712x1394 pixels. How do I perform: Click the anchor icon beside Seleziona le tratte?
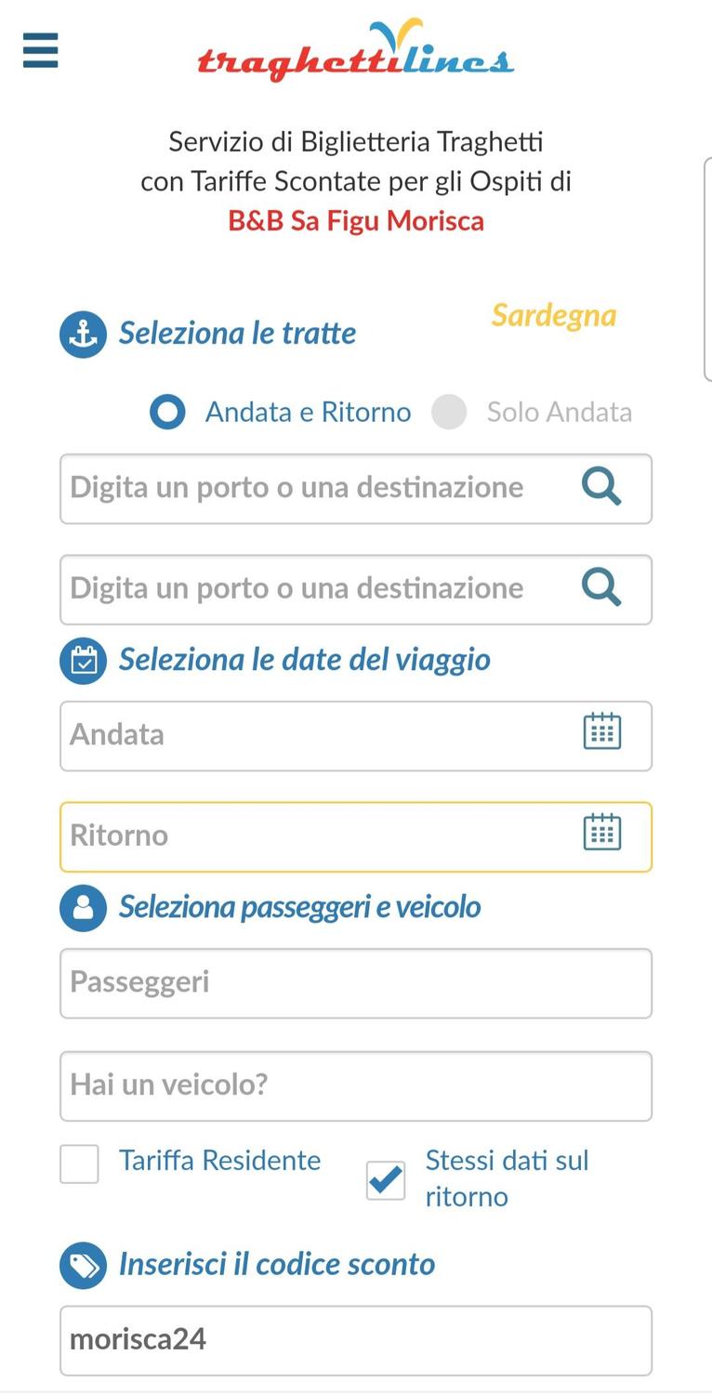[x=84, y=335]
